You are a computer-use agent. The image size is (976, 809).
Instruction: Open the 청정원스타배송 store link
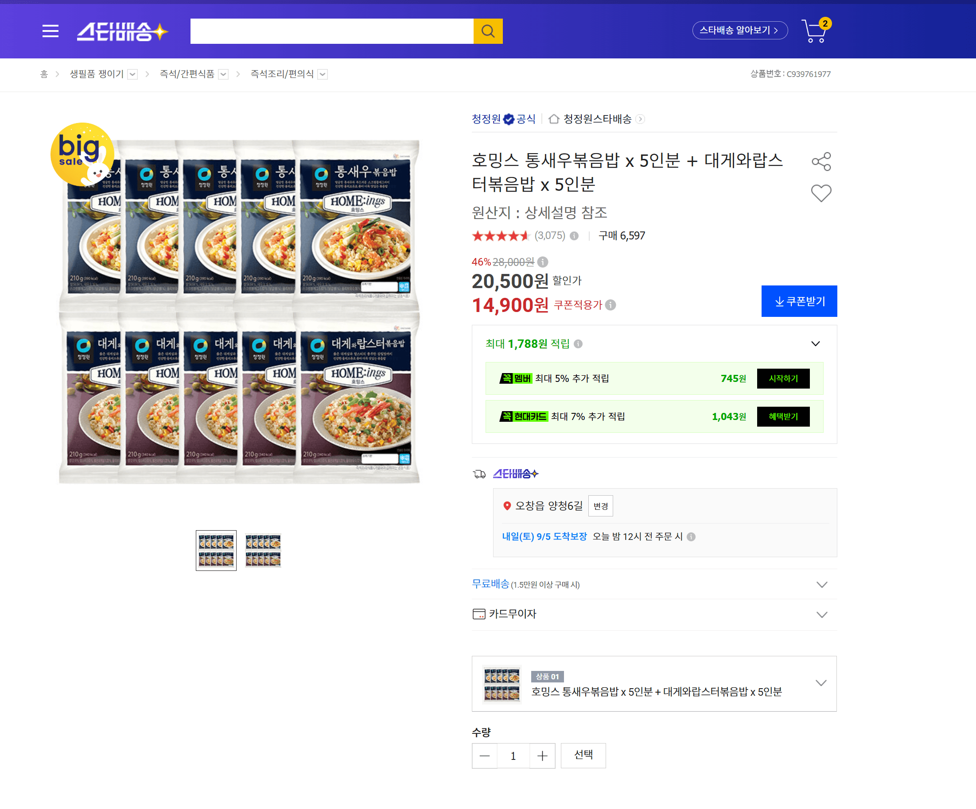click(597, 119)
